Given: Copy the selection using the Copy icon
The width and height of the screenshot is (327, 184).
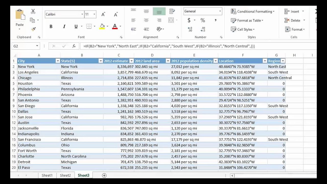Looking at the screenshot, I should click(x=32, y=20).
